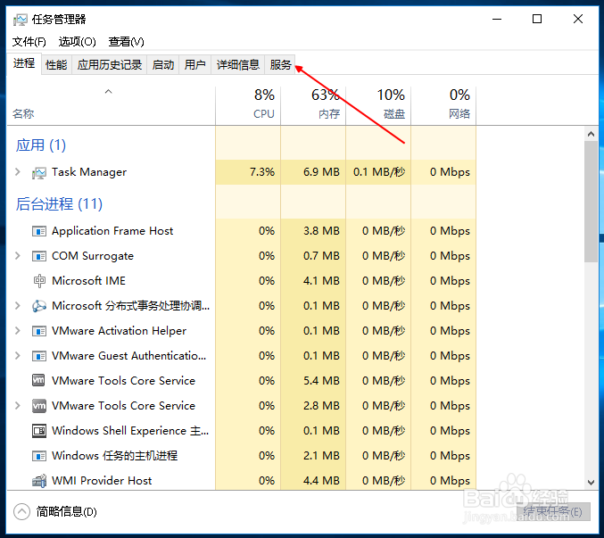This screenshot has height=538, width=604.
Task: Select the 应用 (1) group heading
Action: pos(41,145)
